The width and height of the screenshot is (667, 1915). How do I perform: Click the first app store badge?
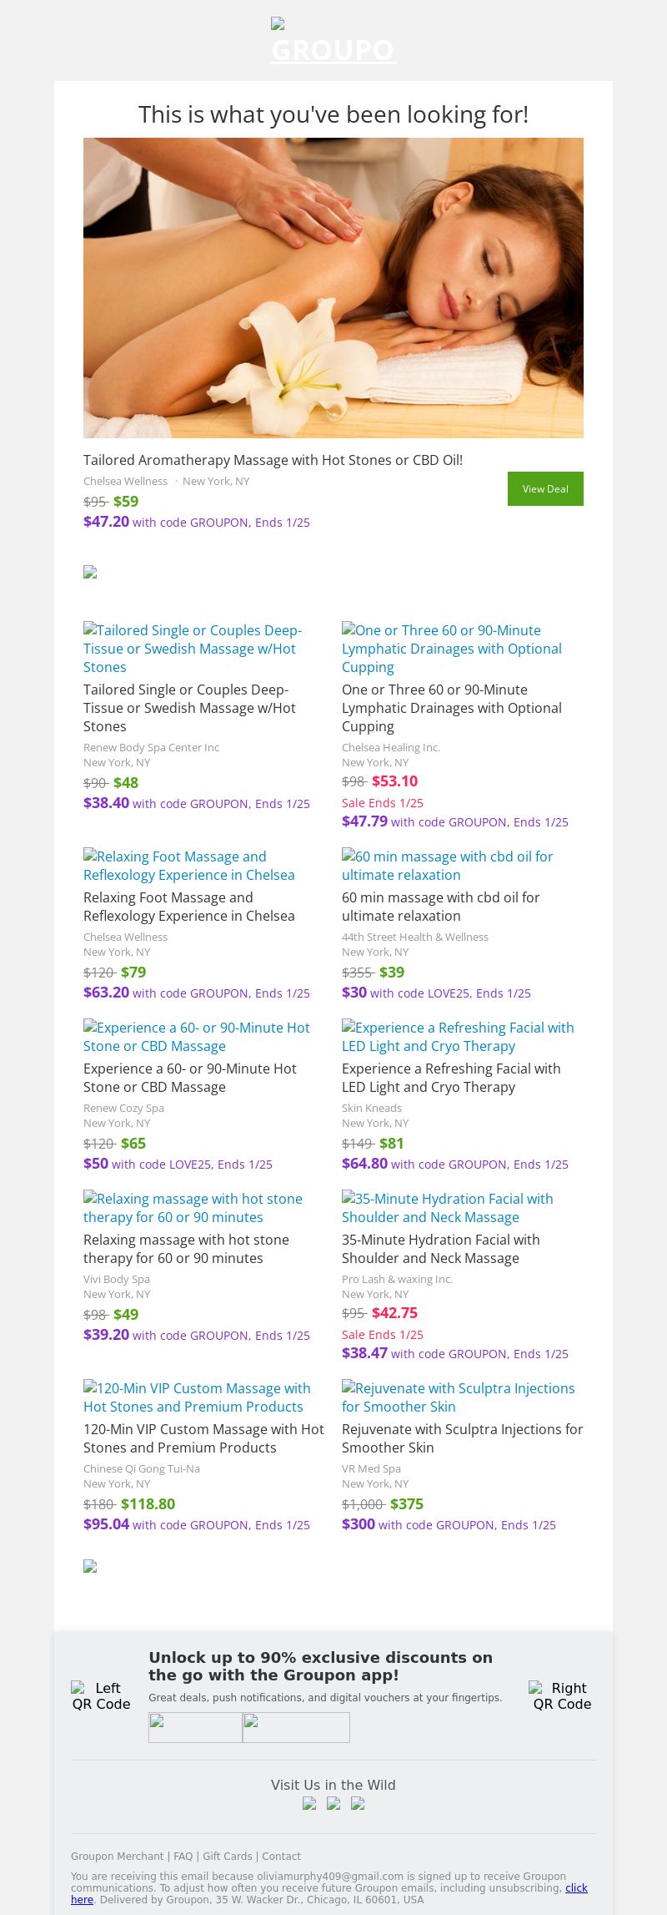(195, 1727)
